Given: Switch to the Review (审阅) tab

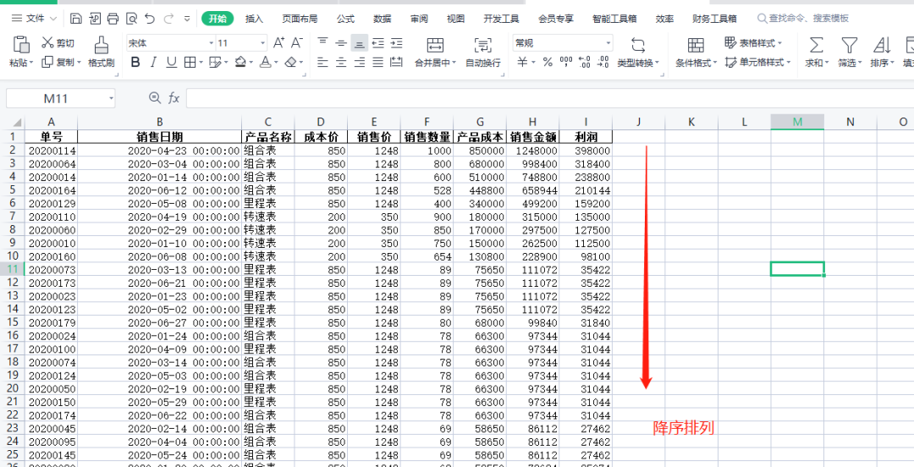Looking at the screenshot, I should pyautogui.click(x=419, y=19).
